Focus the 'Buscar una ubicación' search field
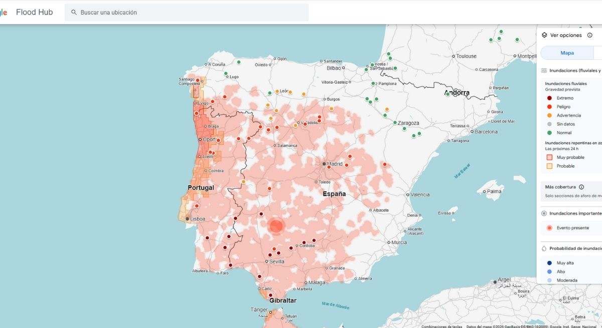Viewport: 602px width, 328px height. click(187, 12)
